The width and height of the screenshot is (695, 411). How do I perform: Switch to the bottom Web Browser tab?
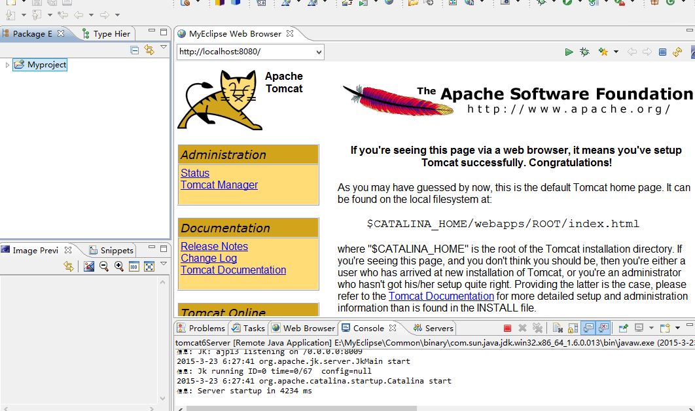coord(304,328)
